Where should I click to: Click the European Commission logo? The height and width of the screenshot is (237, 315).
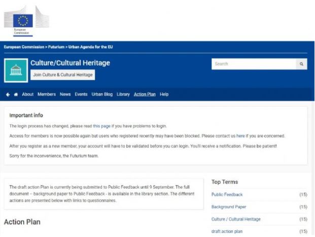click(26, 21)
